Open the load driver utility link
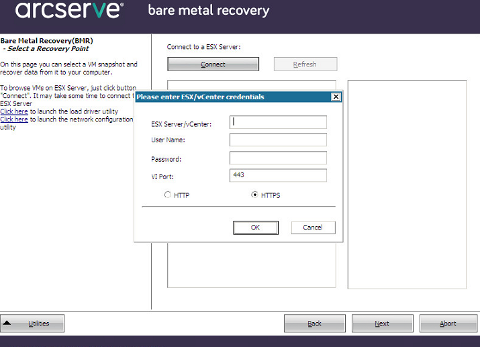Image resolution: width=480 pixels, height=347 pixels. [14, 111]
